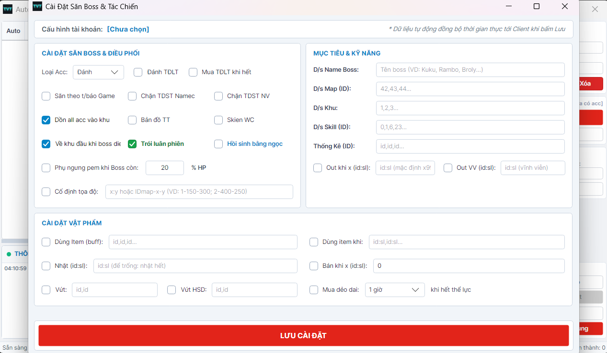Viewport: 607px width, 353px height.
Task: Tick the Skien WC checkbox
Action: (x=218, y=120)
